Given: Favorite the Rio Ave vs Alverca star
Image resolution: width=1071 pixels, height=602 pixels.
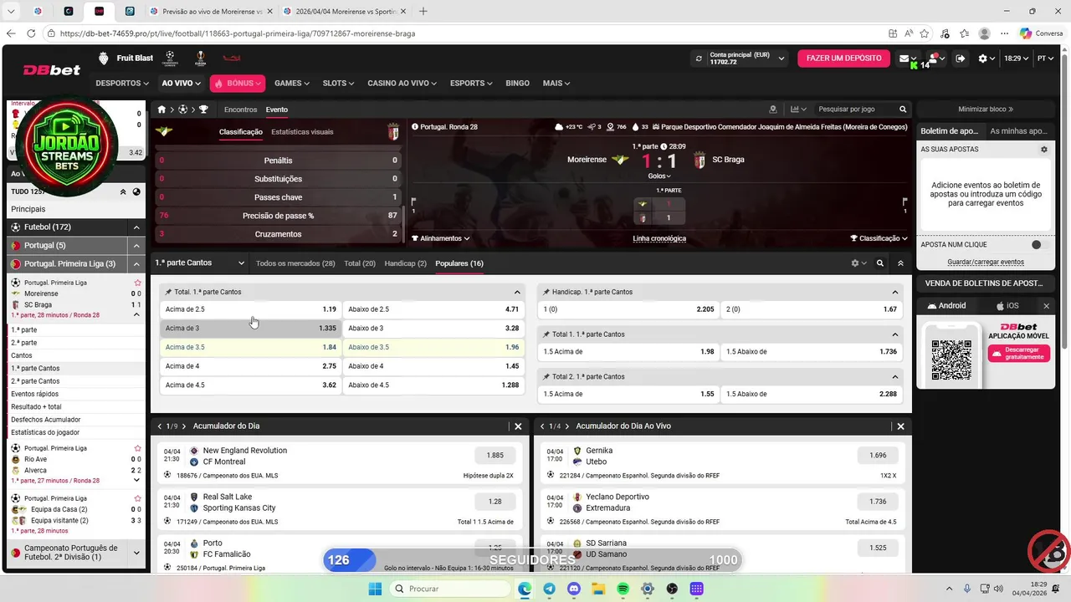Looking at the screenshot, I should 138,448.
